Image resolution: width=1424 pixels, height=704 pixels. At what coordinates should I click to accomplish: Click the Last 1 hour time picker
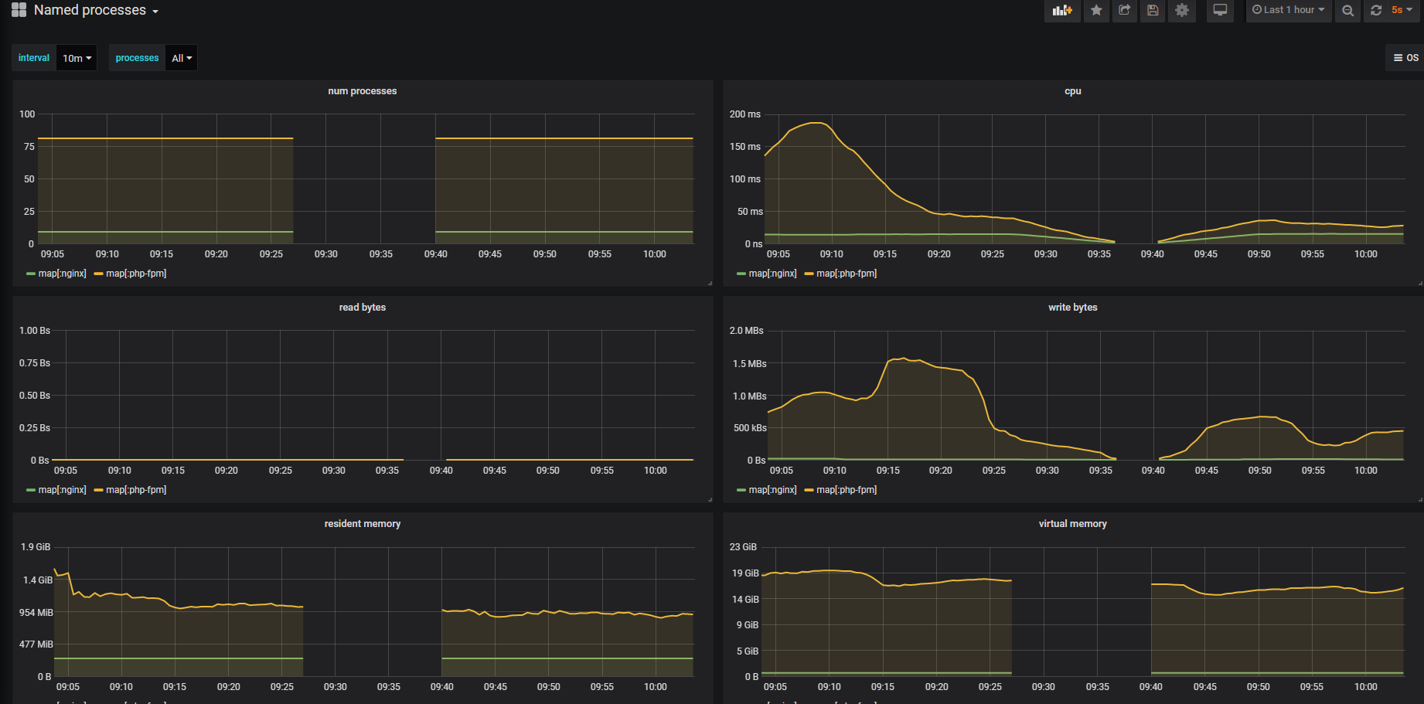coord(1288,10)
